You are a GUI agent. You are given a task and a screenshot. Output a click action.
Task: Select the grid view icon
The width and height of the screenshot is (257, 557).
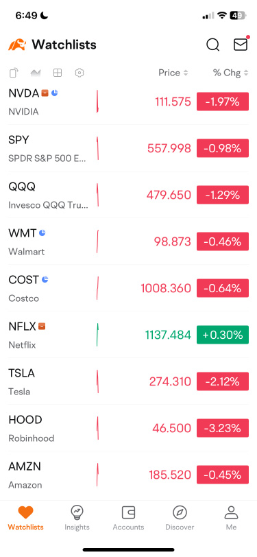tap(58, 73)
